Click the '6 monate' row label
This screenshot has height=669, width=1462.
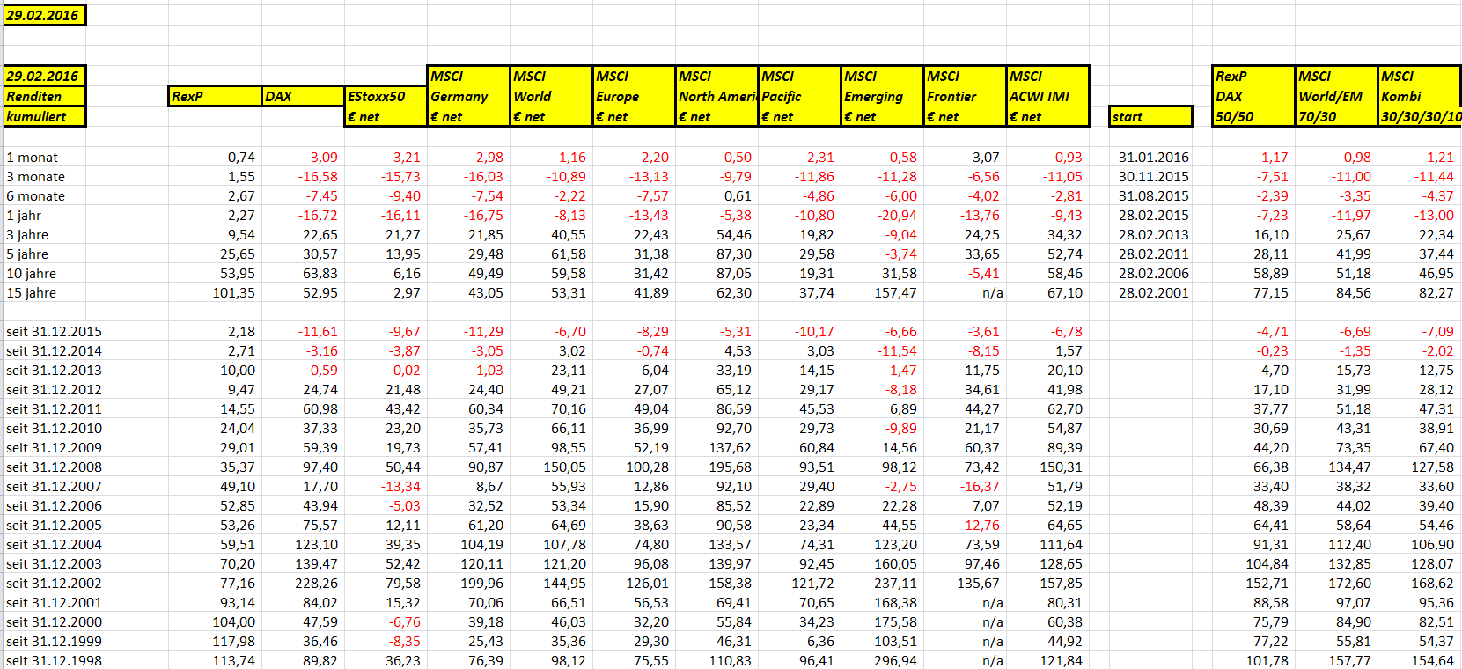point(36,195)
